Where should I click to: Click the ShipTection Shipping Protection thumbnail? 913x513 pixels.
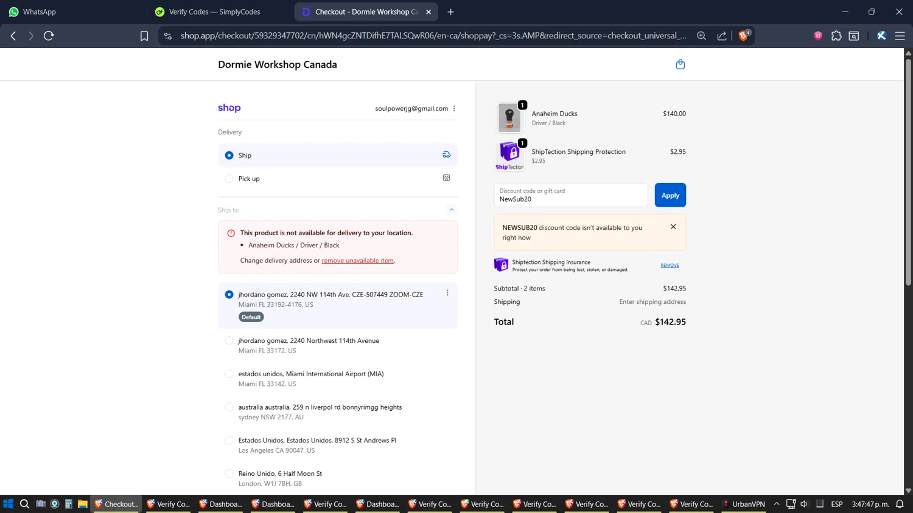tap(509, 156)
